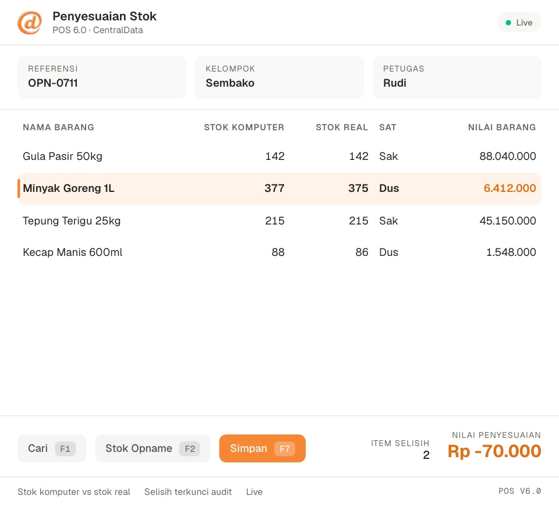Click the Live status indicator badge
559x506 pixels.
tap(519, 23)
